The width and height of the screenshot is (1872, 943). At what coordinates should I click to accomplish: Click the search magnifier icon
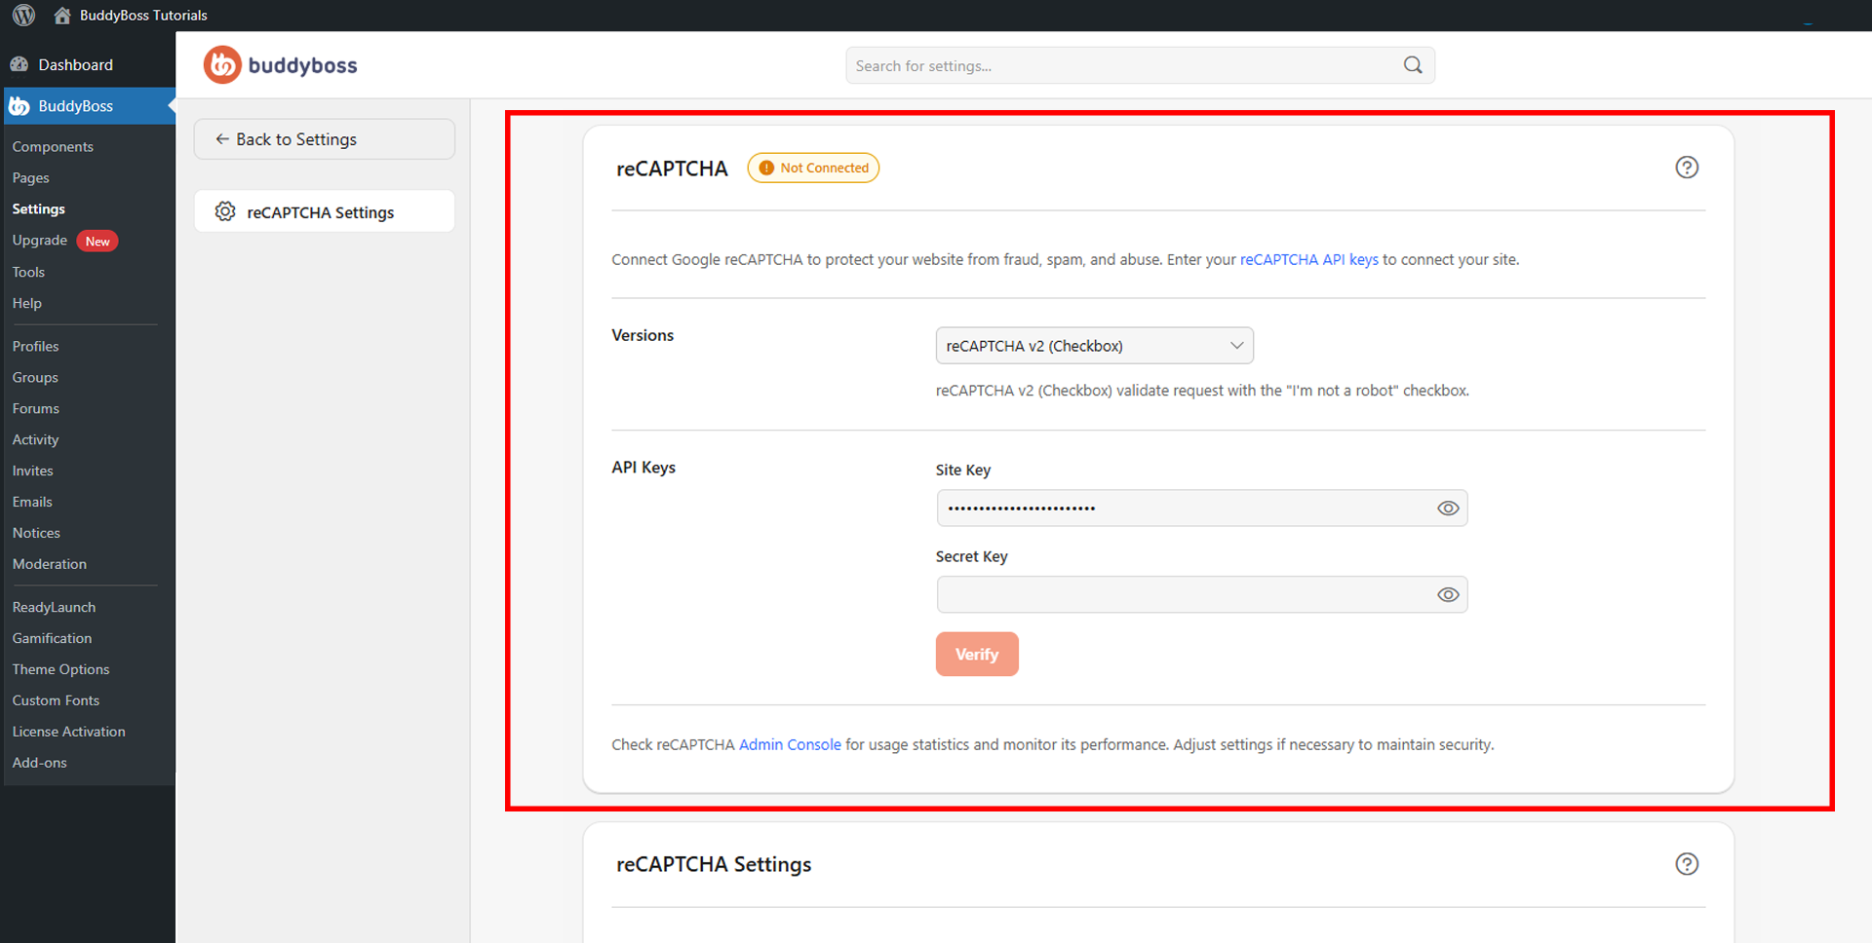coord(1413,65)
